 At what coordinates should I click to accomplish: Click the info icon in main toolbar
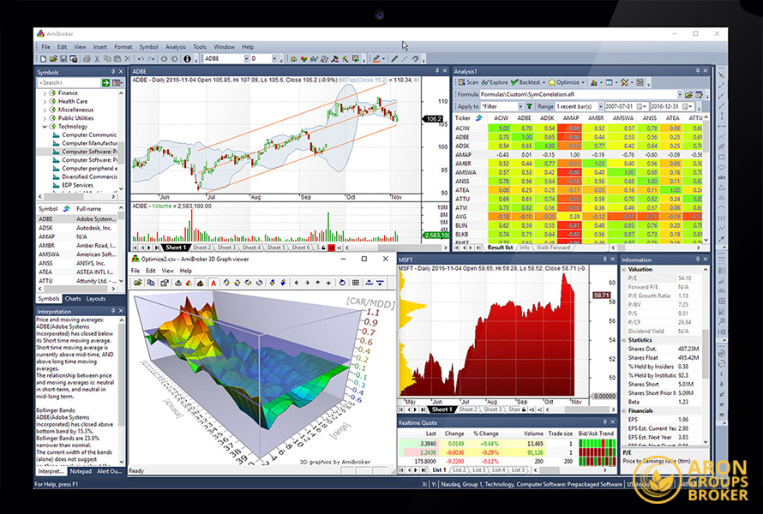click(x=188, y=59)
